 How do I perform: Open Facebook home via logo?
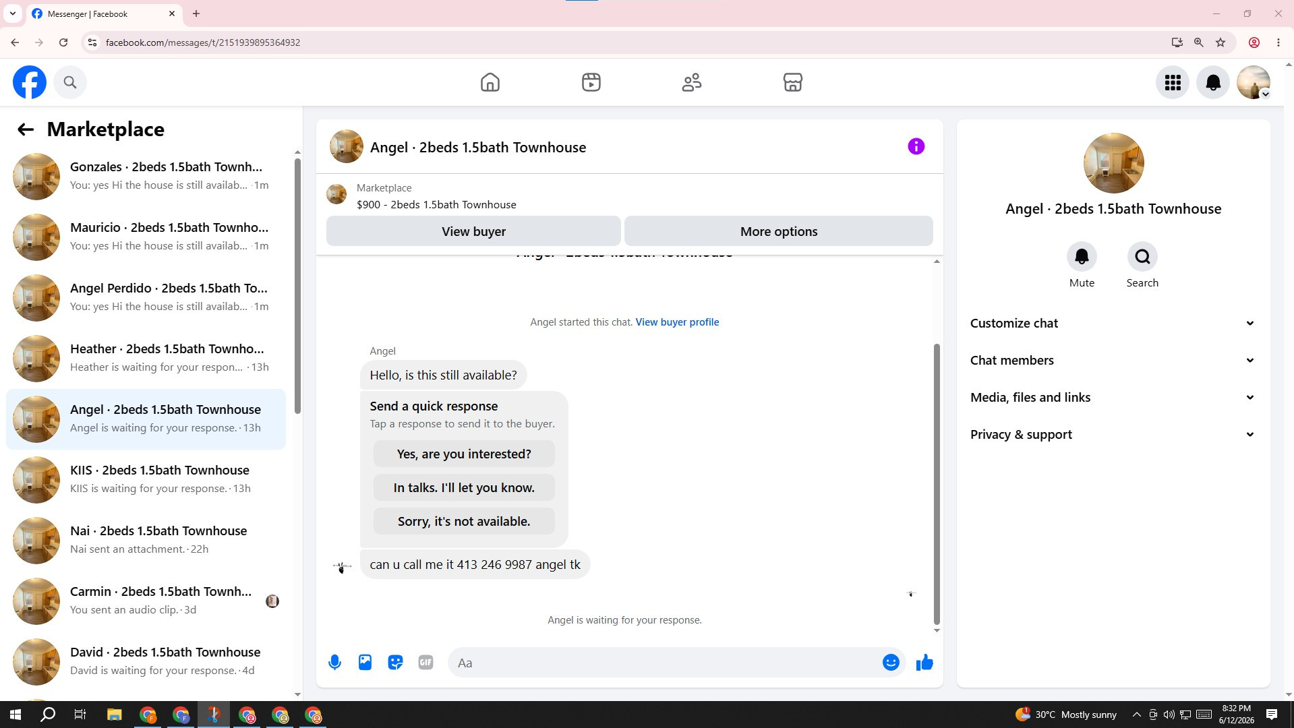pos(30,82)
